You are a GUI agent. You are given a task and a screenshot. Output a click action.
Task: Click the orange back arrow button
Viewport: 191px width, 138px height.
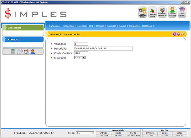tap(182, 34)
